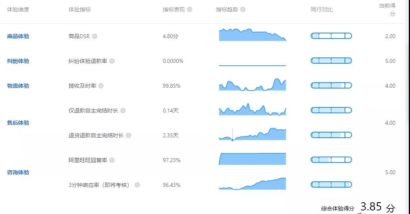
Task: Click the marker dot on 退货退款 trend chart
Action: click(233, 140)
